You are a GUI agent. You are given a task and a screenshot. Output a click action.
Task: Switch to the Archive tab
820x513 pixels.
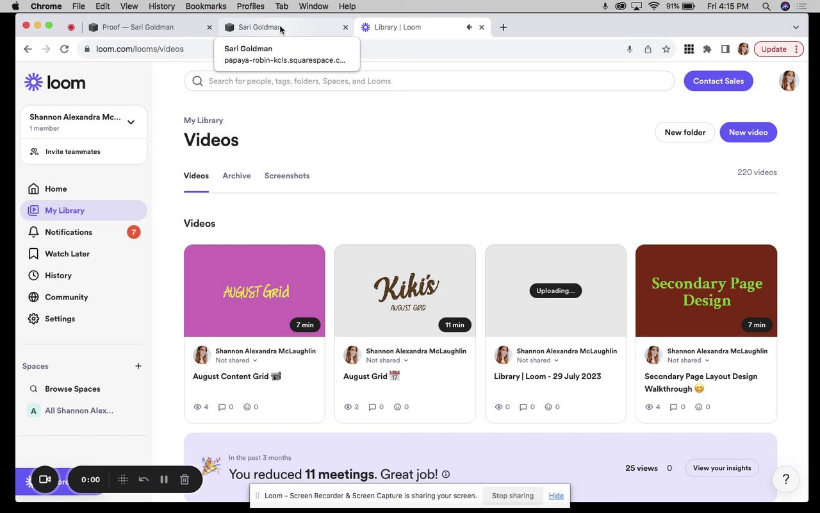(236, 176)
